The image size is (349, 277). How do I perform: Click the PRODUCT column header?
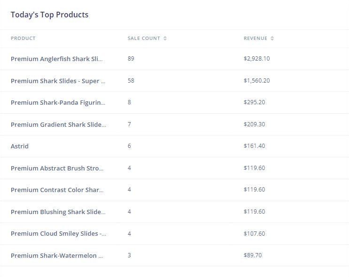(x=23, y=38)
